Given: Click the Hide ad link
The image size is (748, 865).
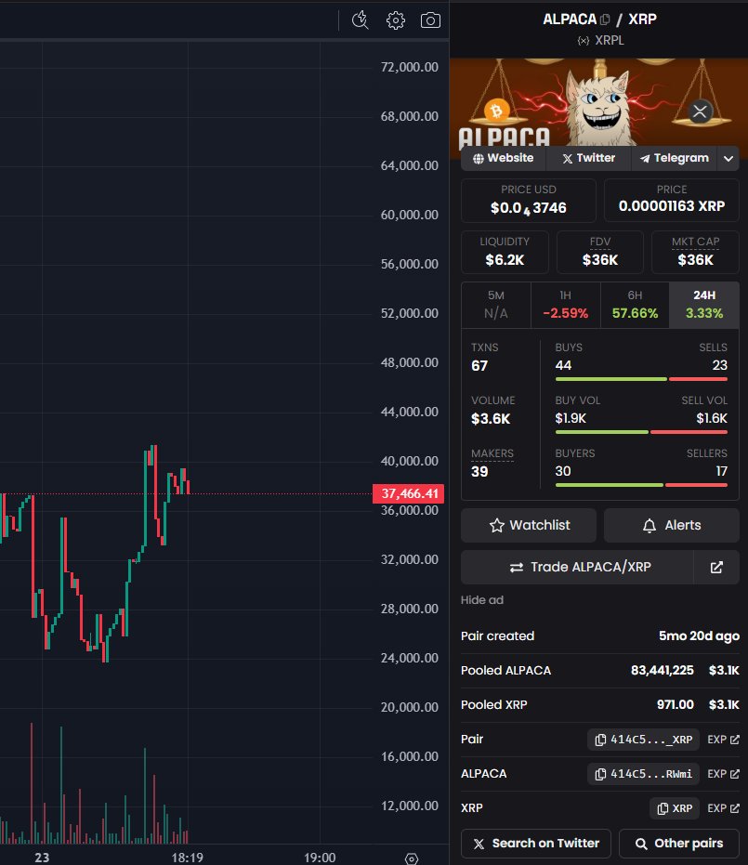Looking at the screenshot, I should (482, 599).
